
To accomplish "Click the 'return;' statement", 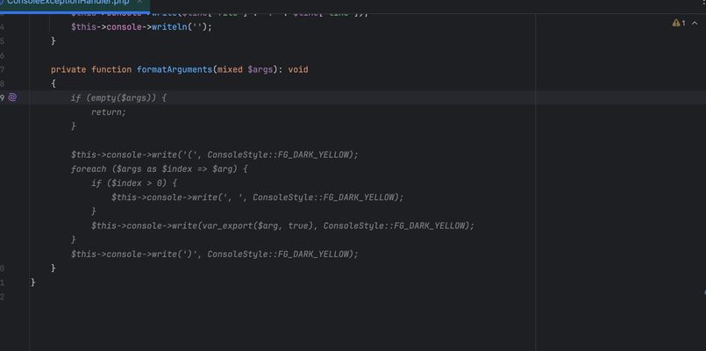I will [109, 112].
